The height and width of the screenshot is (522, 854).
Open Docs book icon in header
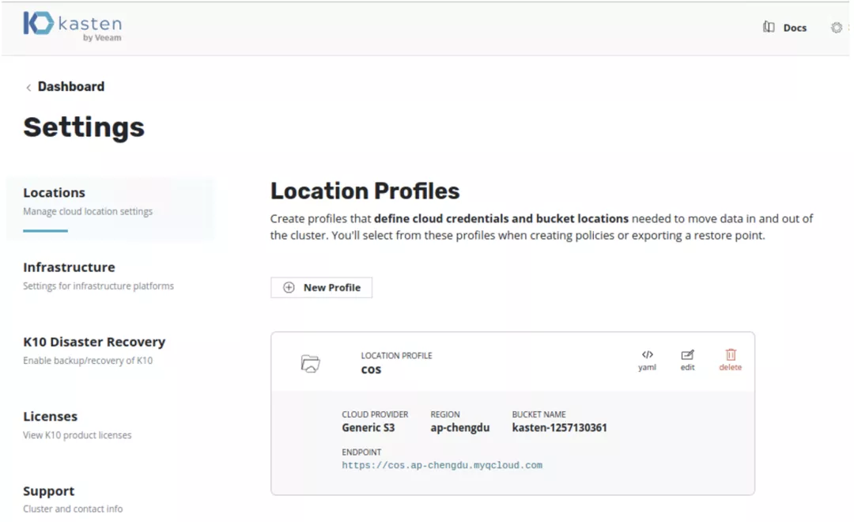click(x=769, y=28)
